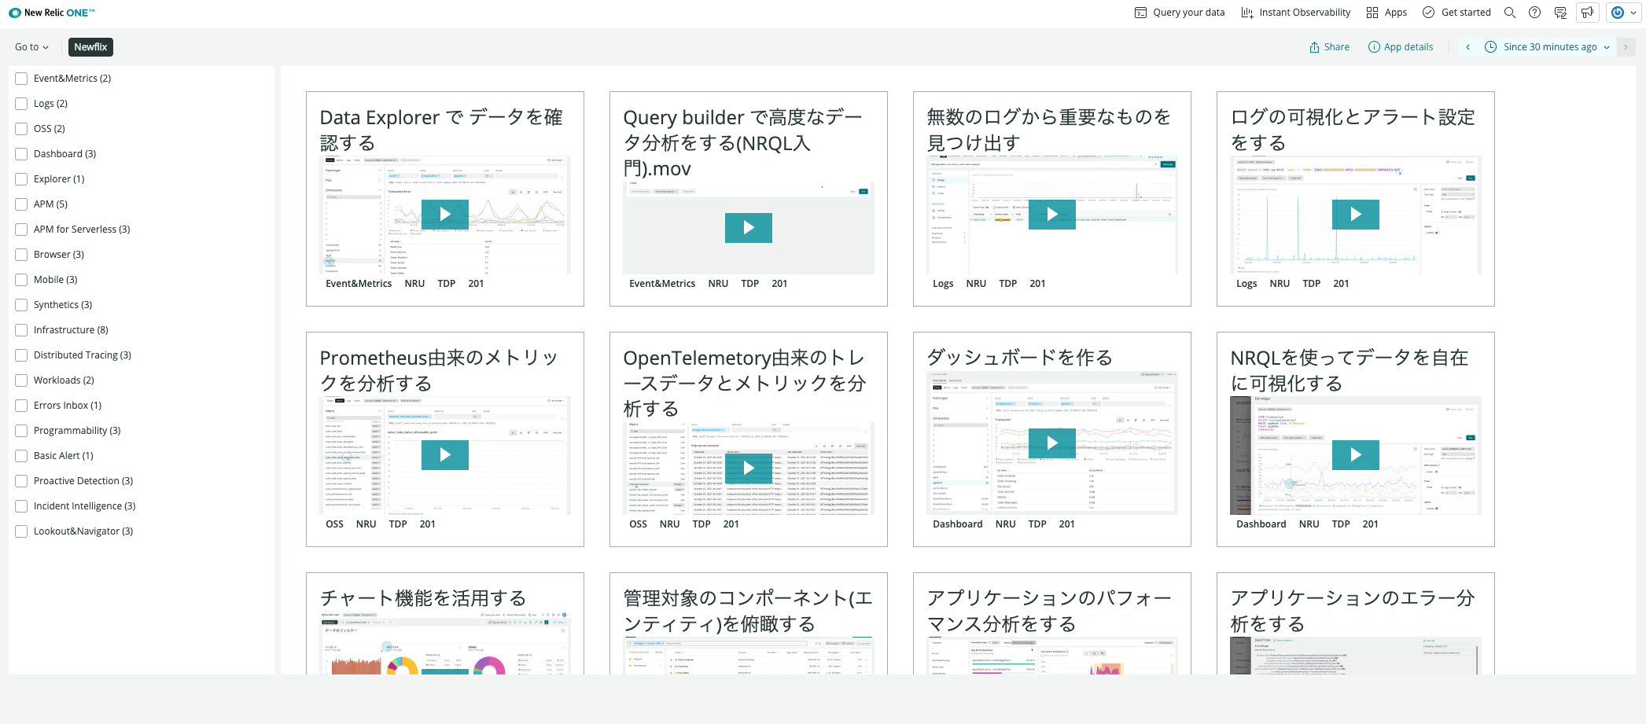Check the Infrastructure filter

click(21, 330)
